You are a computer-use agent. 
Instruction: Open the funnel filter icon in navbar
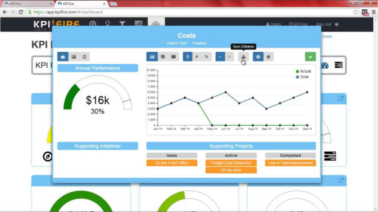[122, 24]
